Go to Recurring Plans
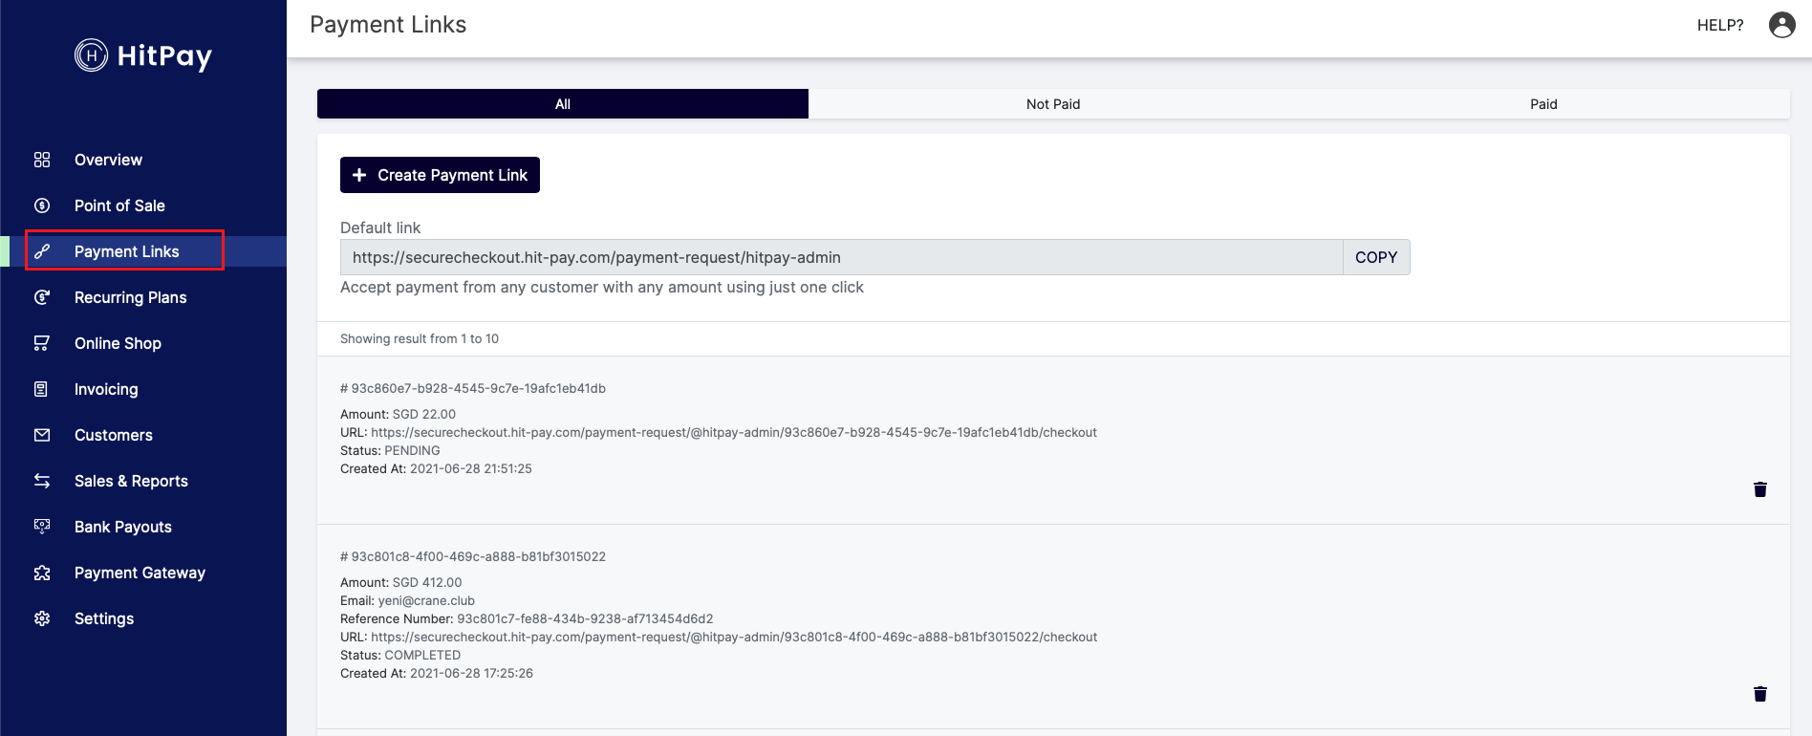This screenshot has height=736, width=1812. 131,297
